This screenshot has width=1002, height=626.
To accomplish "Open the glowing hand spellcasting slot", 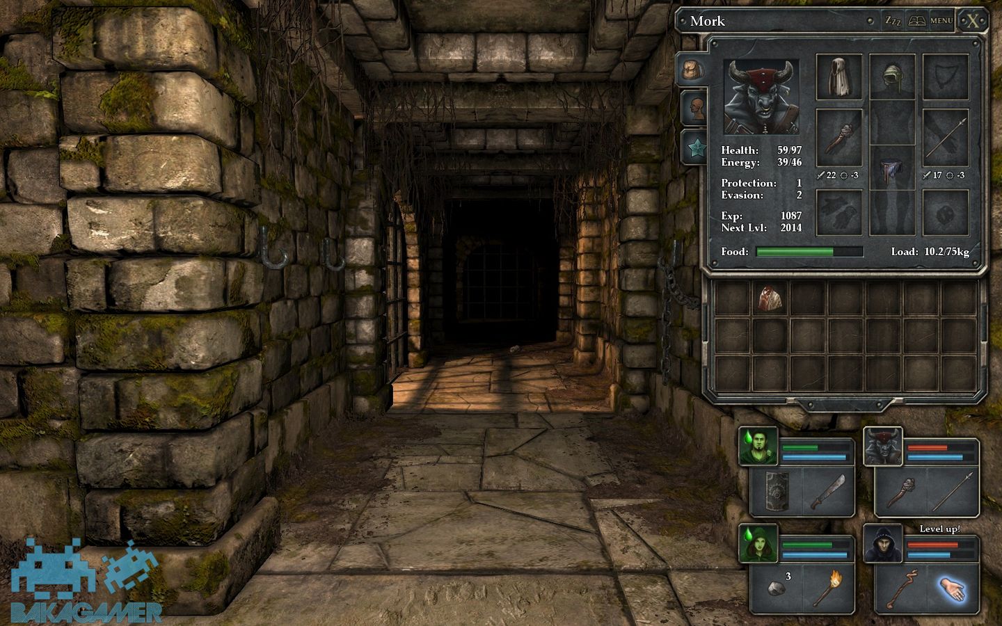I will pyautogui.click(x=953, y=588).
